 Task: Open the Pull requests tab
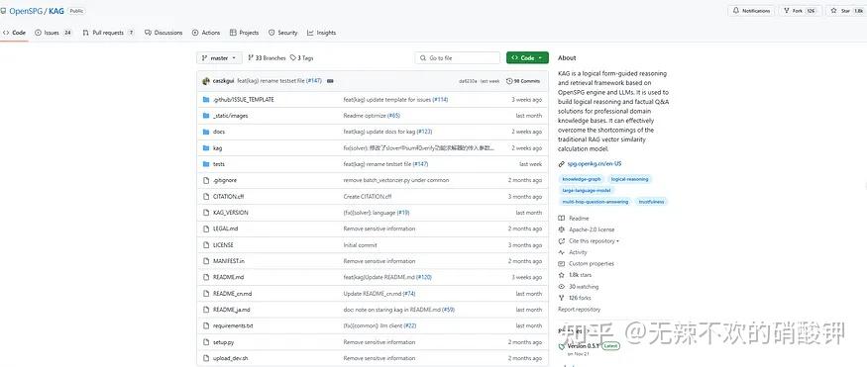(108, 33)
